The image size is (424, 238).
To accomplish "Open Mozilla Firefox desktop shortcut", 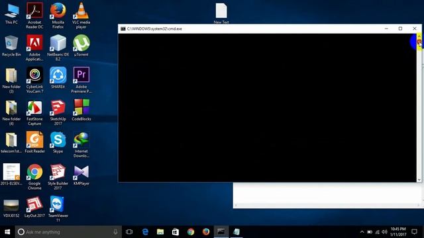I will (x=58, y=16).
